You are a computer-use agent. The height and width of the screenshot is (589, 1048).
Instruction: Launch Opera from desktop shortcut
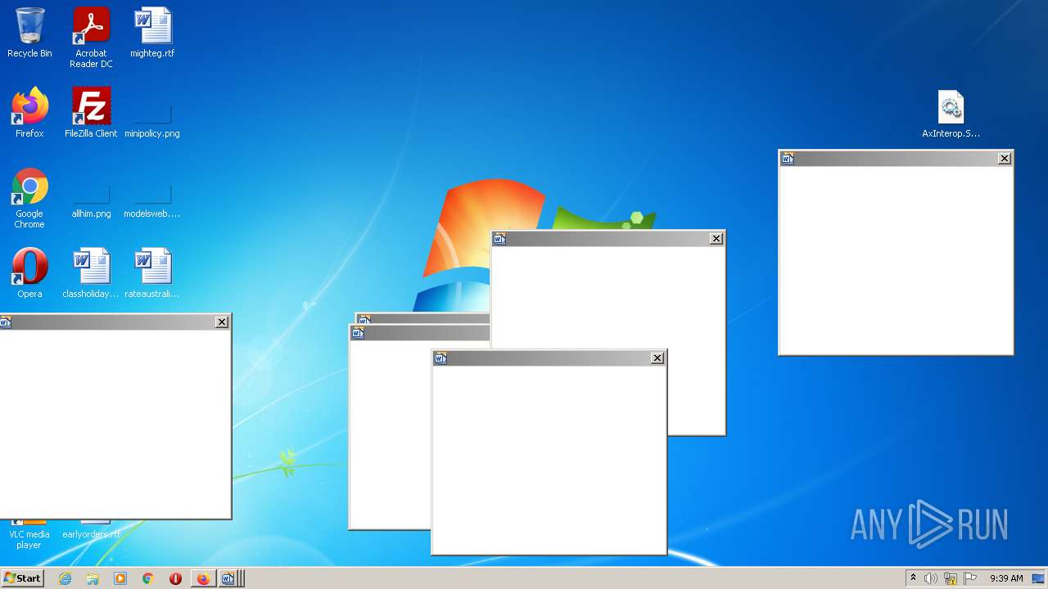(29, 273)
